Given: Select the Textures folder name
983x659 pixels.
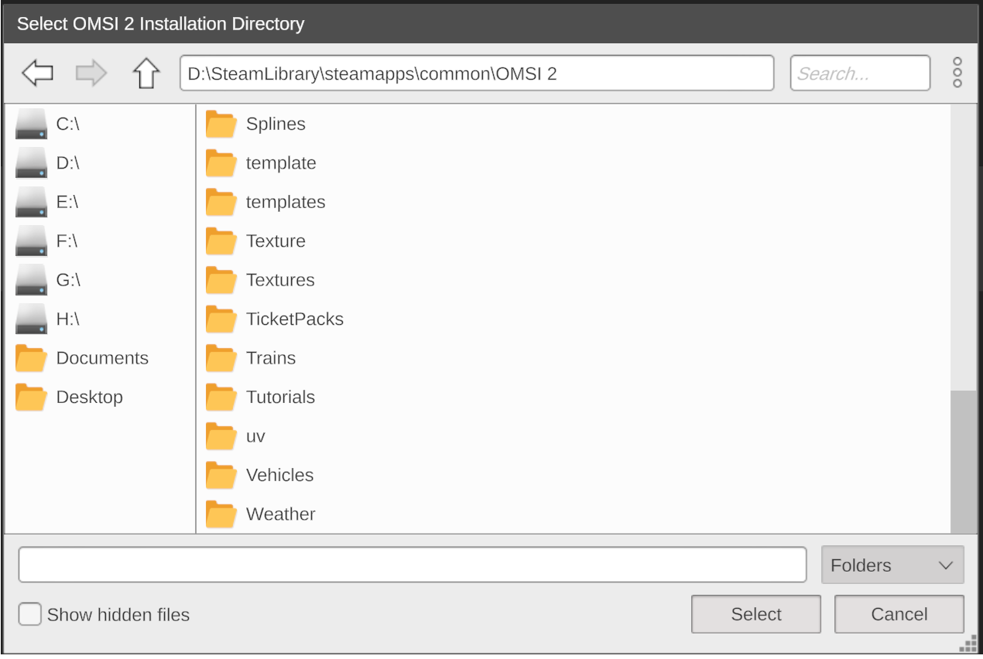Looking at the screenshot, I should click(280, 280).
